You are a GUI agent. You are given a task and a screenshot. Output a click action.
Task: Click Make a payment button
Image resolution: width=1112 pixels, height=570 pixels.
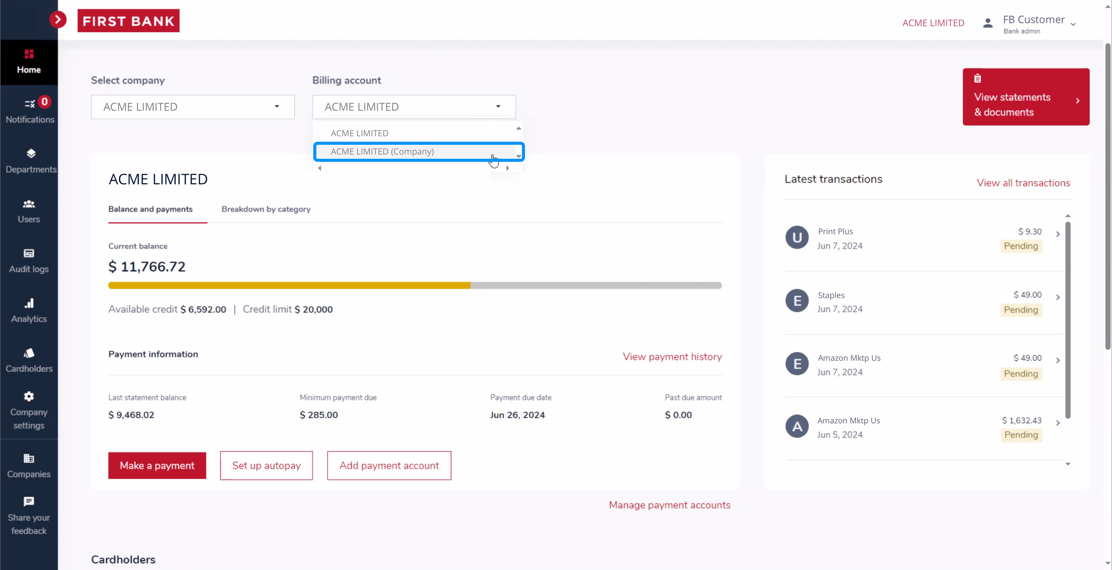coord(157,465)
